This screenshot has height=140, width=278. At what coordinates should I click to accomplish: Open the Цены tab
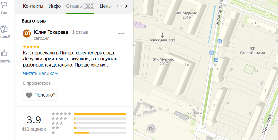[106, 6]
